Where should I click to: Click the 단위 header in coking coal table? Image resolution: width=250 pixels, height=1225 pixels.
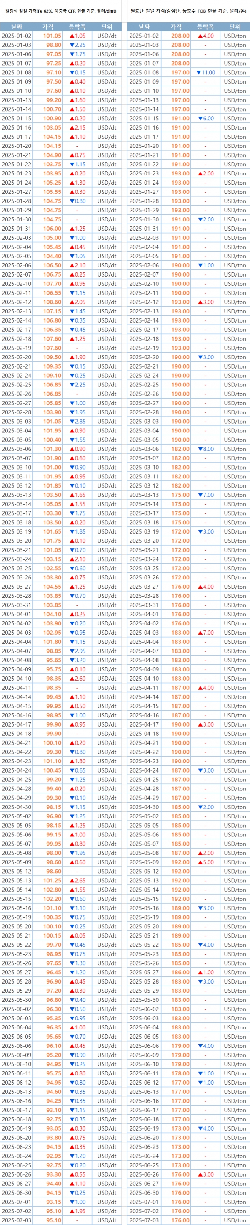pos(235,27)
